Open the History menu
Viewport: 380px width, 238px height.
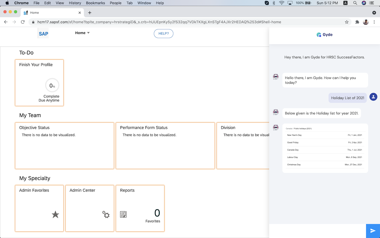pyautogui.click(x=75, y=3)
